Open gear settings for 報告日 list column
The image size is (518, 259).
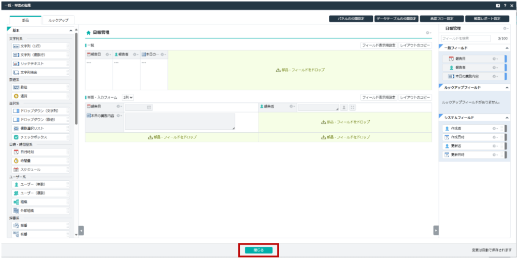click(x=108, y=54)
